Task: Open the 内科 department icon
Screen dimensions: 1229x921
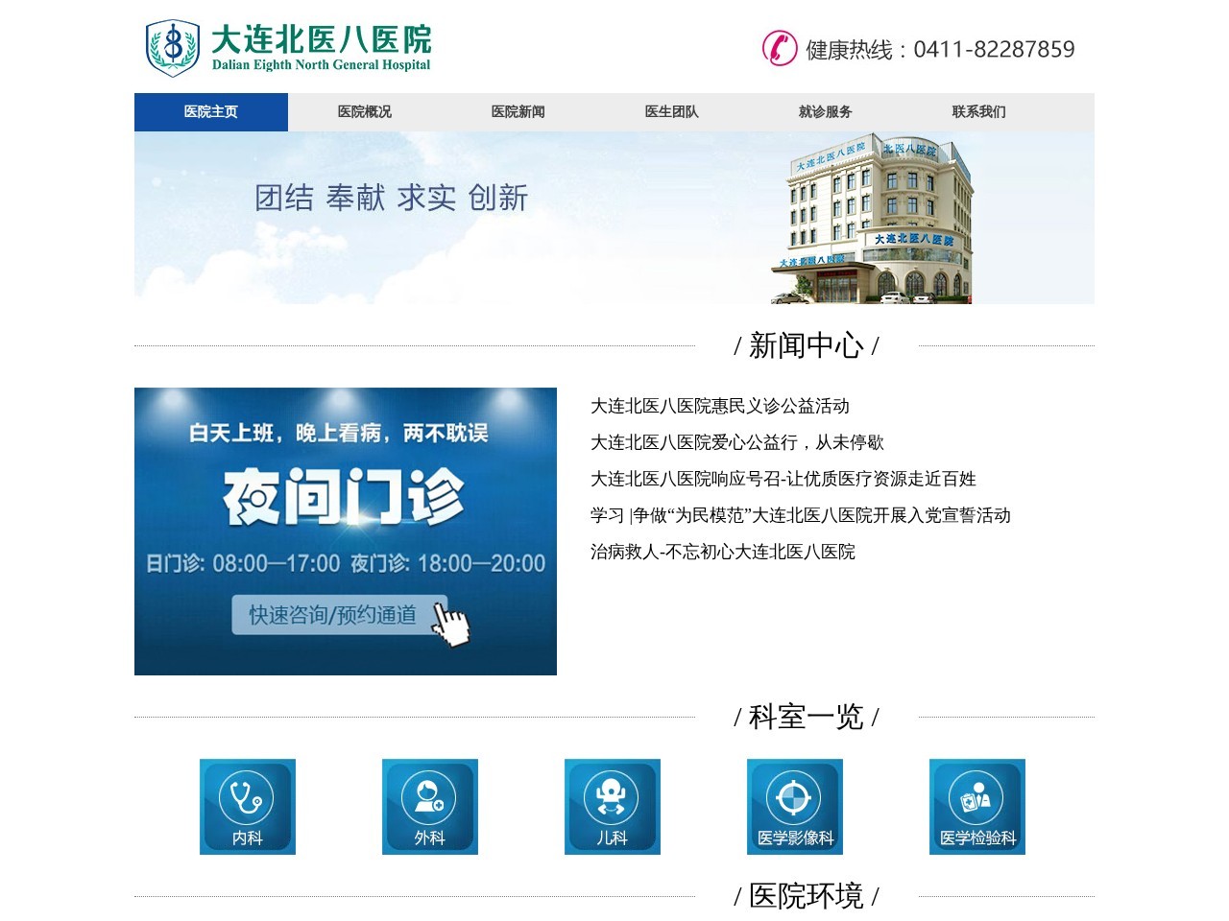Action: (248, 806)
